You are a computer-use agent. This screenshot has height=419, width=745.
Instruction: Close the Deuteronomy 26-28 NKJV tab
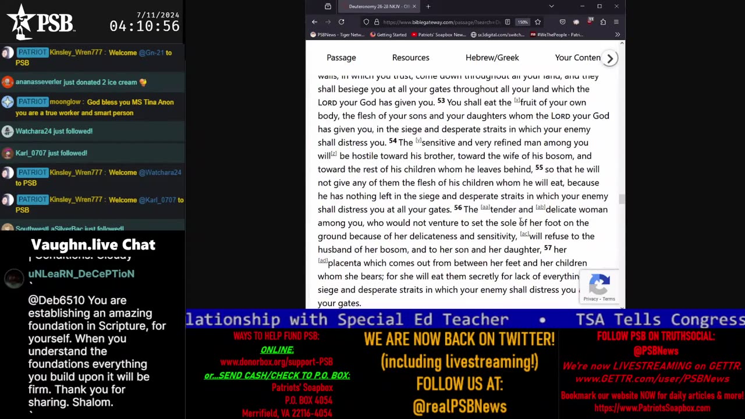tap(414, 6)
